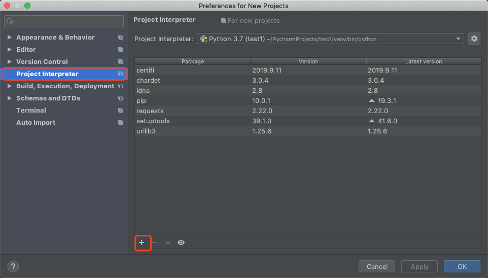Confirm with the OK button

point(462,266)
